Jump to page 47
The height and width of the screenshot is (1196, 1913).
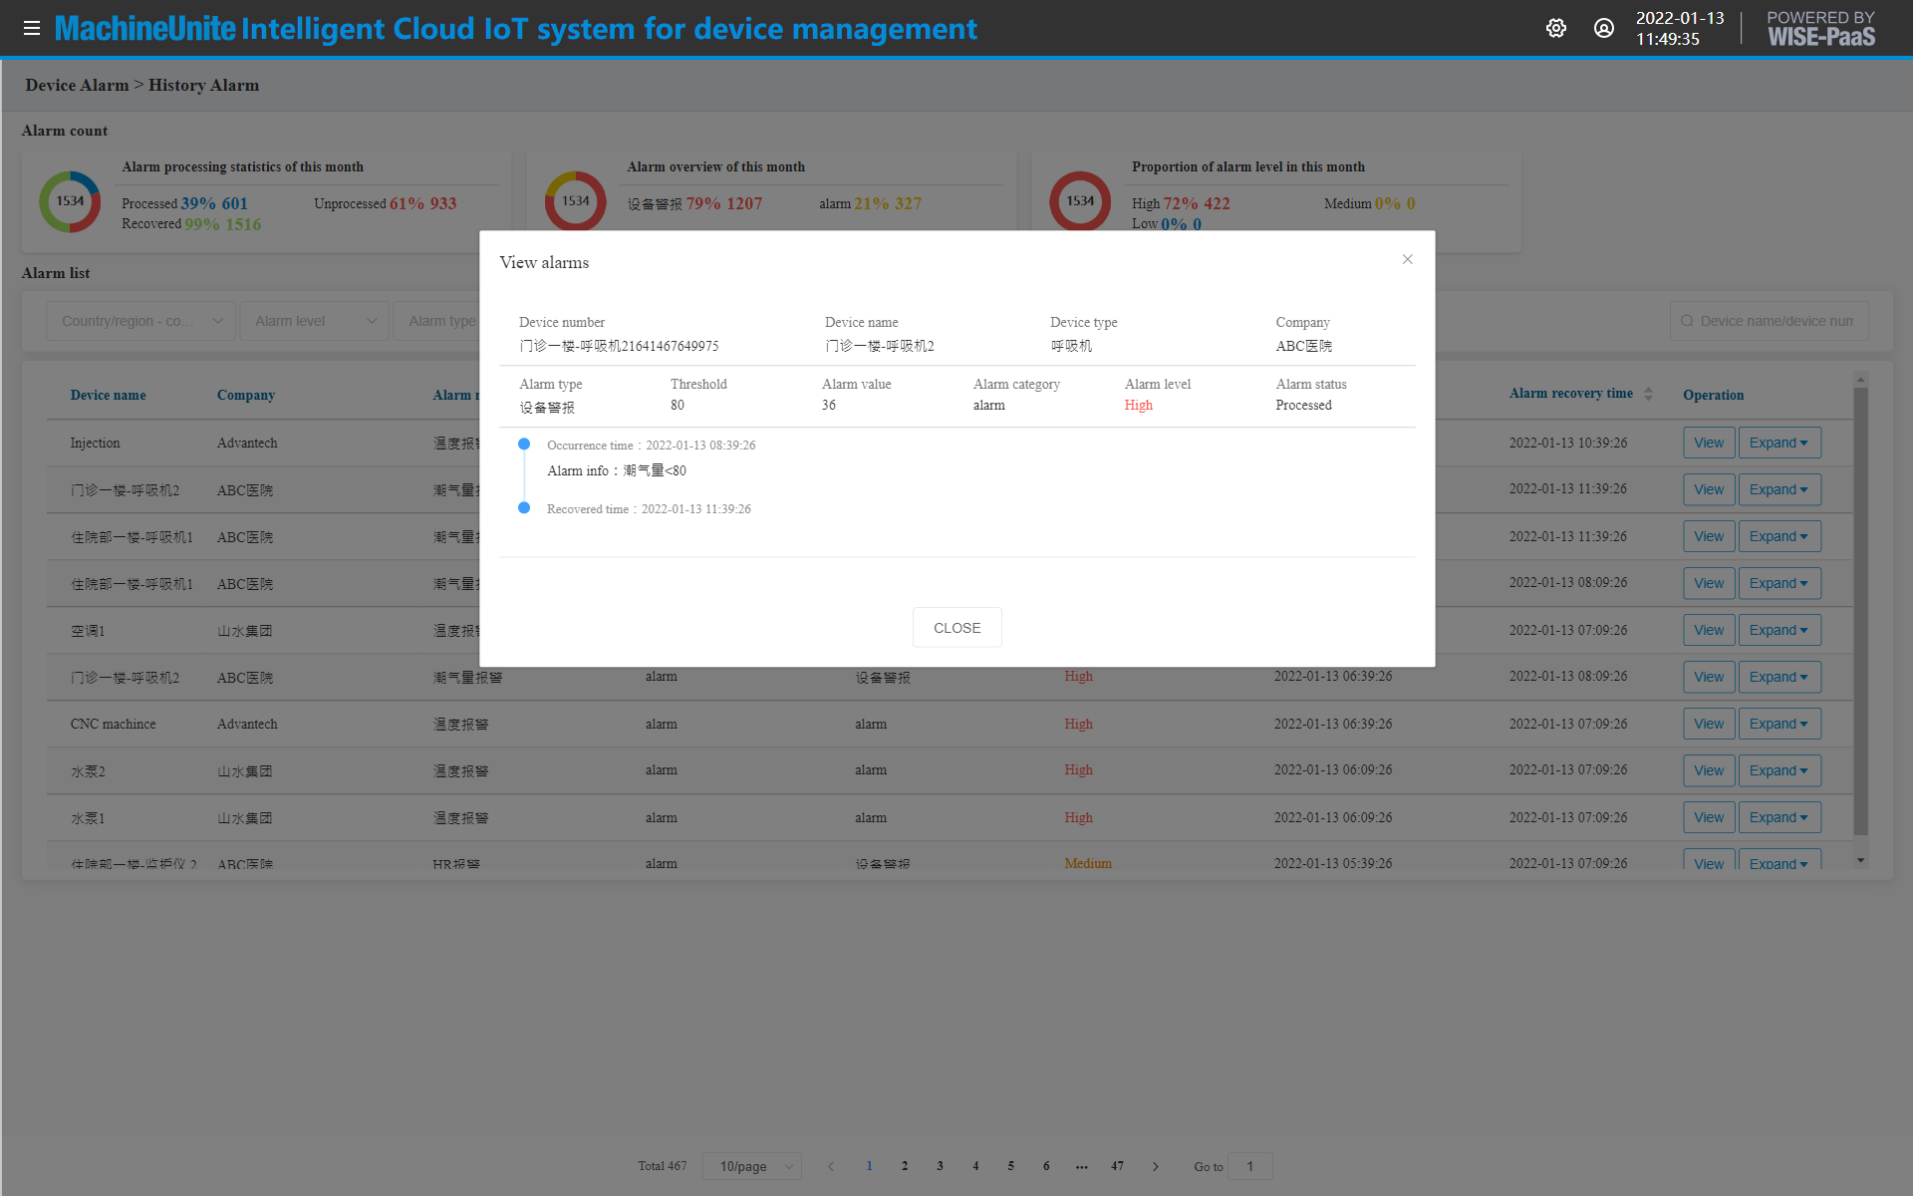(x=1117, y=1166)
